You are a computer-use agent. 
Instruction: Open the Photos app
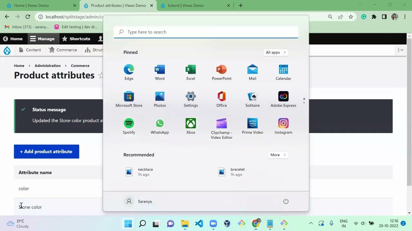tap(160, 99)
